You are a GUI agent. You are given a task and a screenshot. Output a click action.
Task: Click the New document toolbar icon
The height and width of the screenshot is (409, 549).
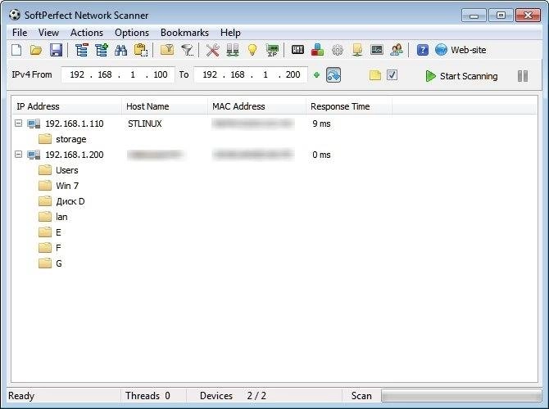tap(17, 50)
